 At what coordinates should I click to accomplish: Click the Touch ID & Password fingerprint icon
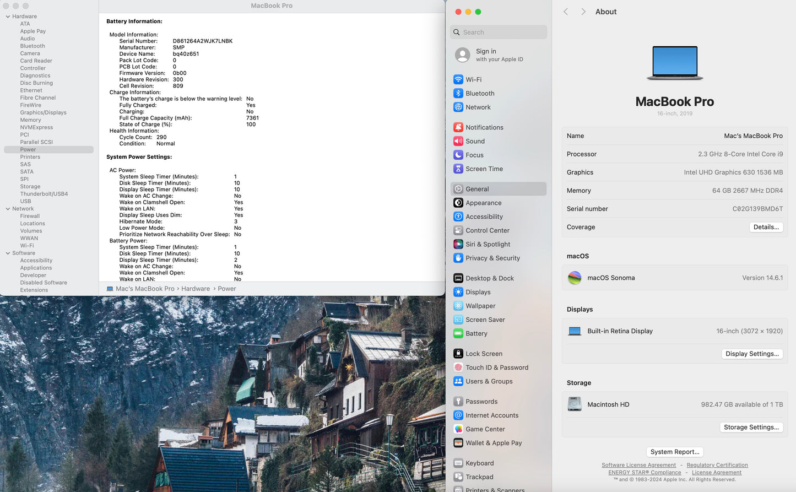tap(458, 367)
